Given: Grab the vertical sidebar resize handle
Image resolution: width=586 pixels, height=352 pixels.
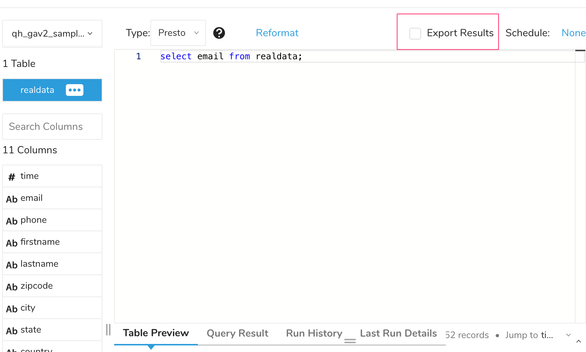Looking at the screenshot, I should [108, 330].
